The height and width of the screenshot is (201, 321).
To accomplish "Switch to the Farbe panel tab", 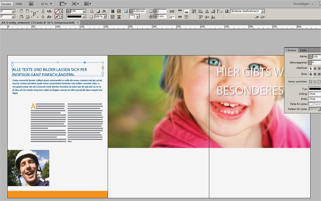I will click(x=303, y=50).
